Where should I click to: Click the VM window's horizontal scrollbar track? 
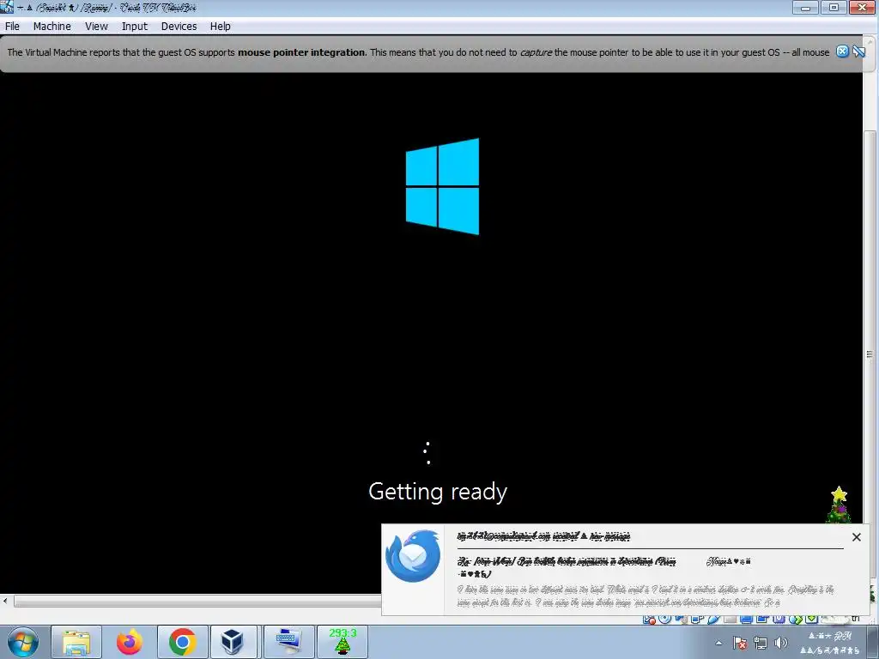(x=197, y=602)
